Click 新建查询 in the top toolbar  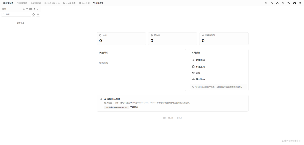pos(22,3)
